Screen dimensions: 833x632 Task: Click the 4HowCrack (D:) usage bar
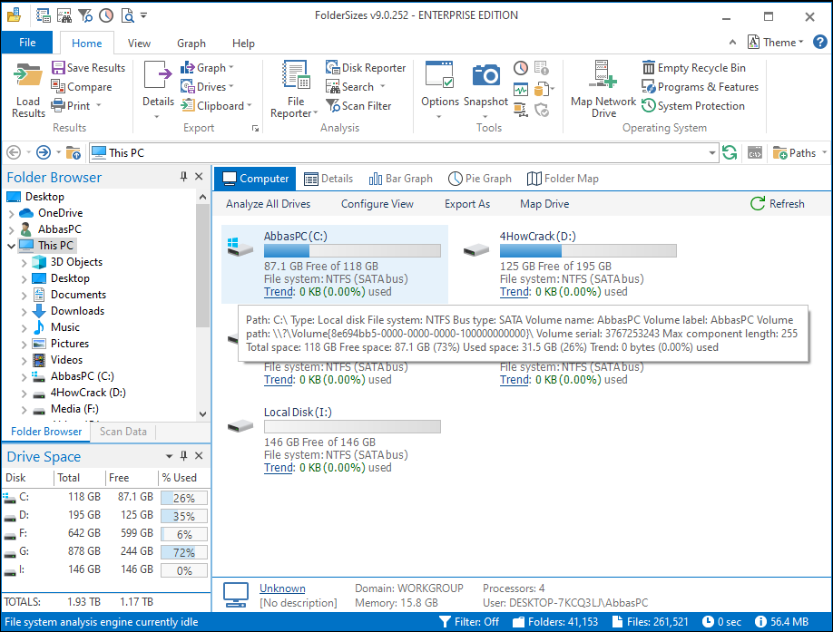588,250
